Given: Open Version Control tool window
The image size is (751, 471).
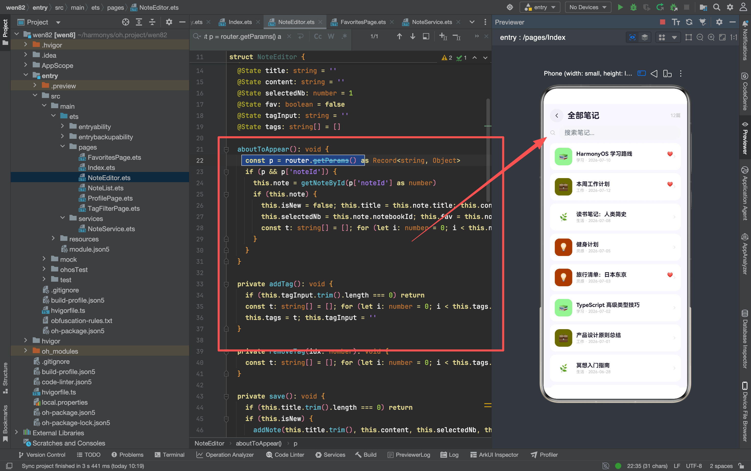Looking at the screenshot, I should tap(42, 455).
